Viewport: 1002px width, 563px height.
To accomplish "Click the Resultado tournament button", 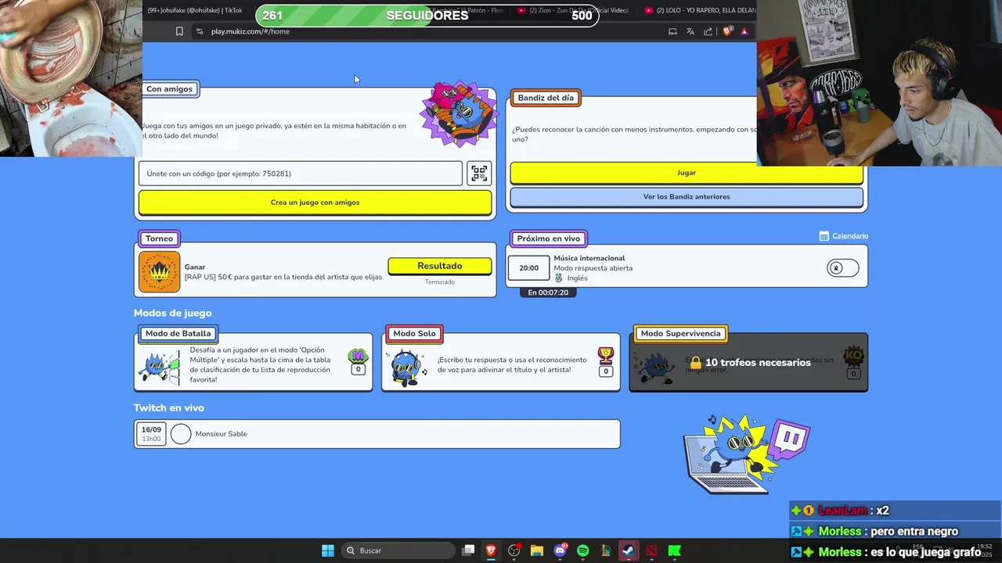I will click(440, 266).
